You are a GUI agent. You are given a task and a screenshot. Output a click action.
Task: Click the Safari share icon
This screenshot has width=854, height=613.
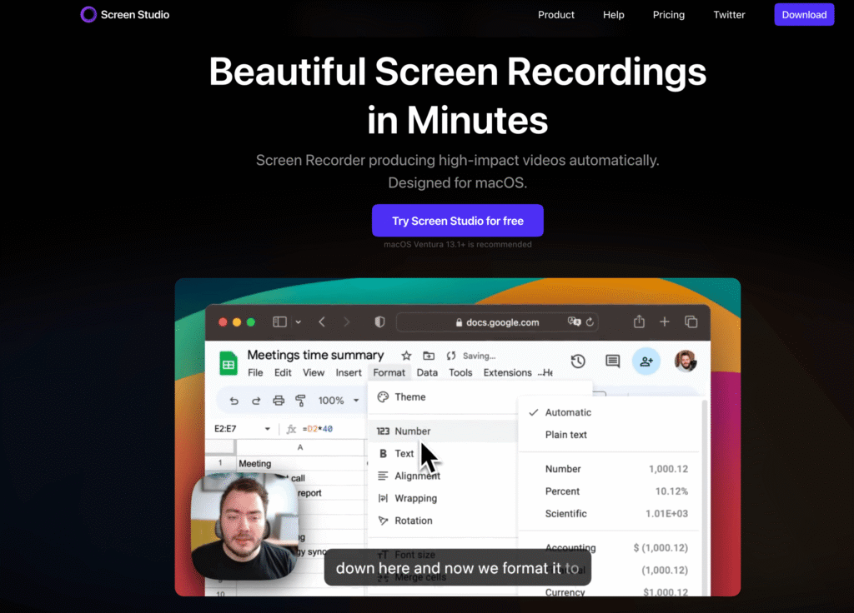(x=639, y=321)
